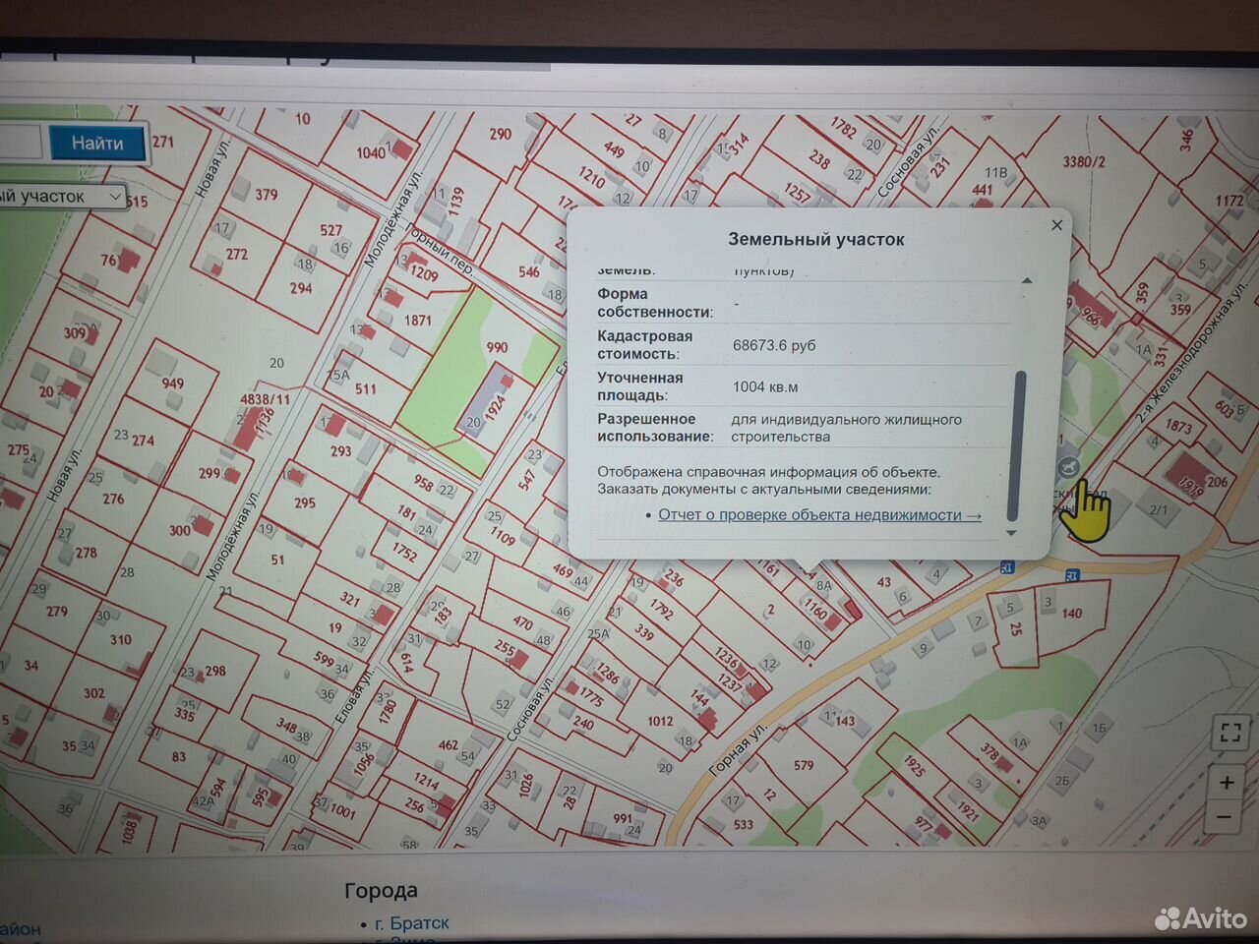Select parcel 298 on the map
This screenshot has width=1259, height=944.
[215, 671]
